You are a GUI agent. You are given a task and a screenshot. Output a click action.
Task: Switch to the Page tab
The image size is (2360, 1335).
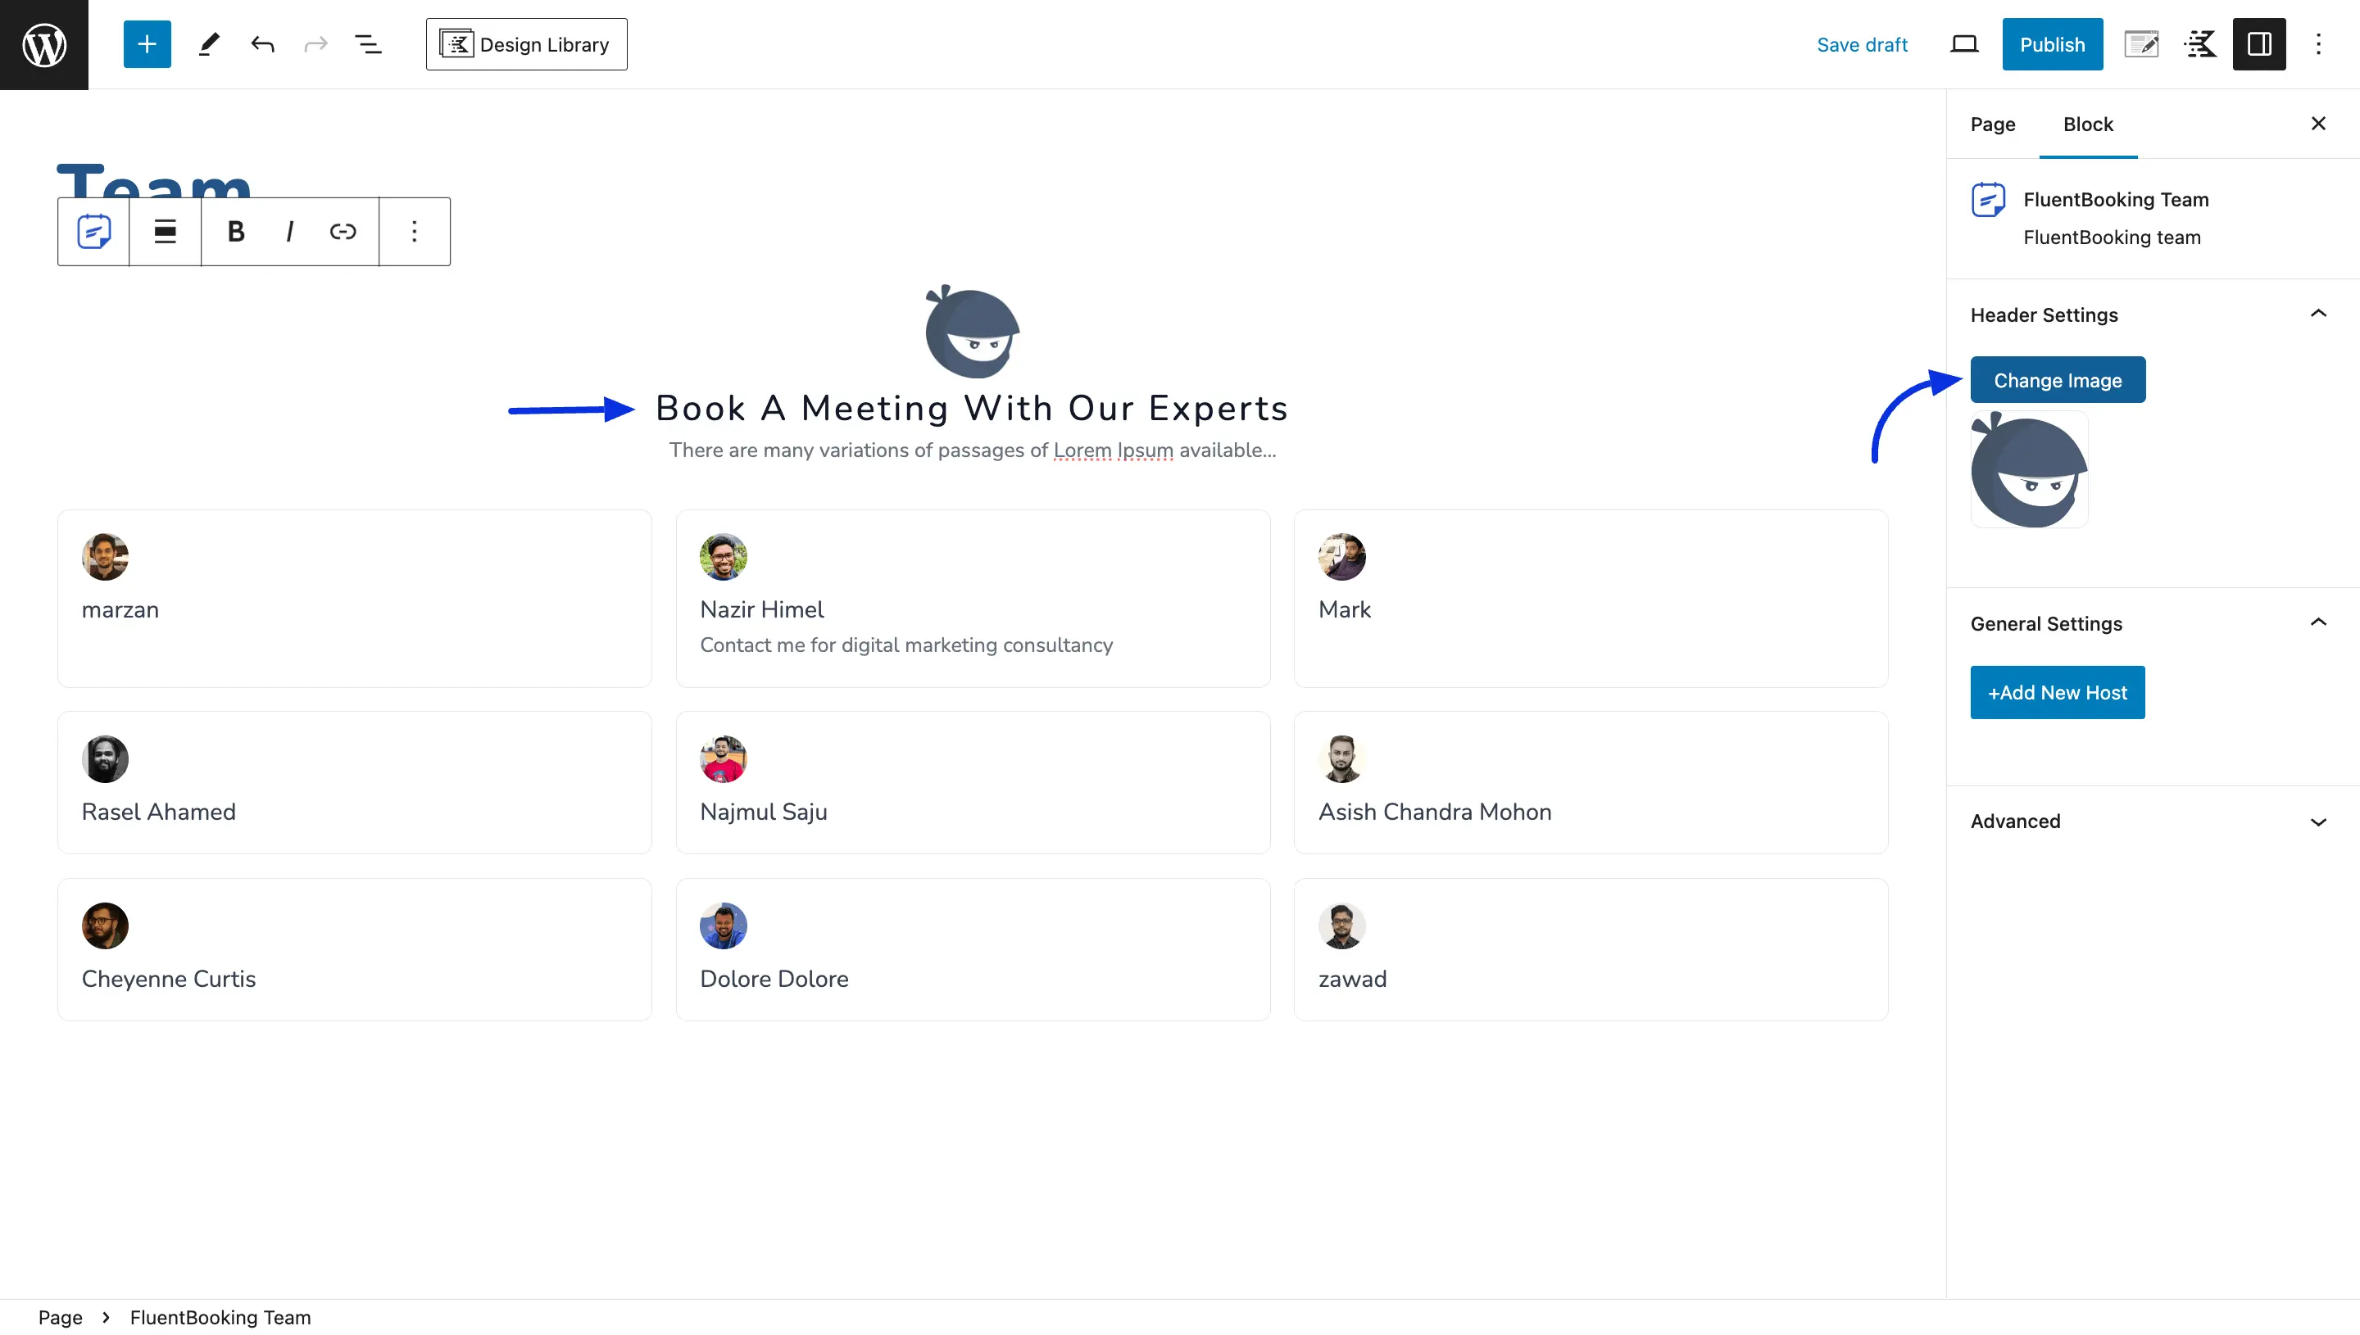tap(1992, 124)
